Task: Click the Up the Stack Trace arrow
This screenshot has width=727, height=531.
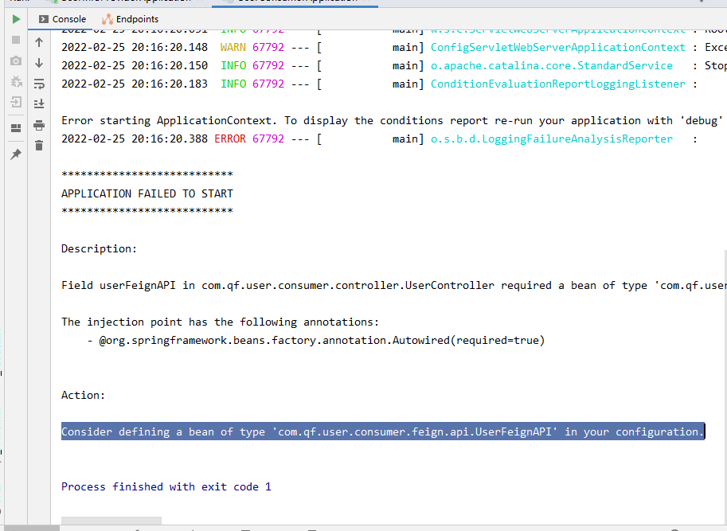Action: click(39, 42)
